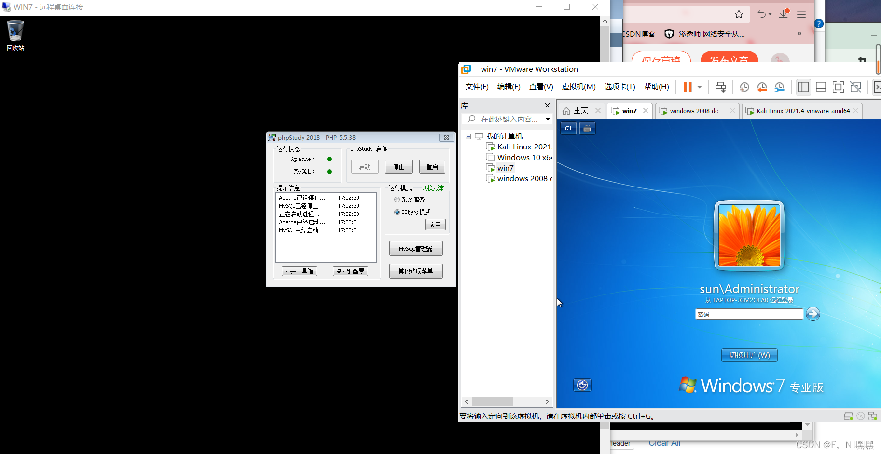
Task: Open the Recycle Bin on remote desktop
Action: pos(15,35)
